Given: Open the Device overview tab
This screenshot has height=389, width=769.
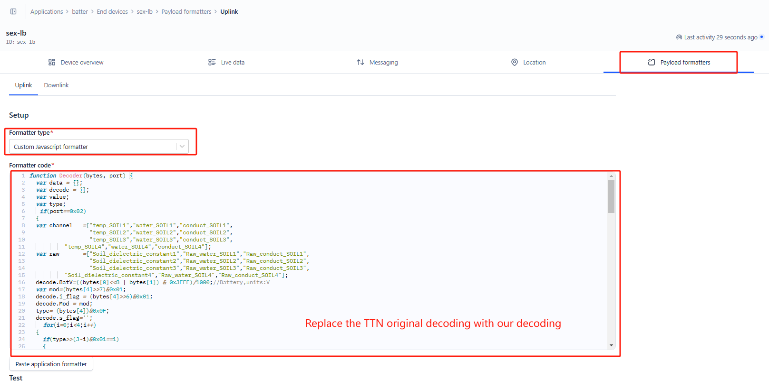Looking at the screenshot, I should coord(76,62).
